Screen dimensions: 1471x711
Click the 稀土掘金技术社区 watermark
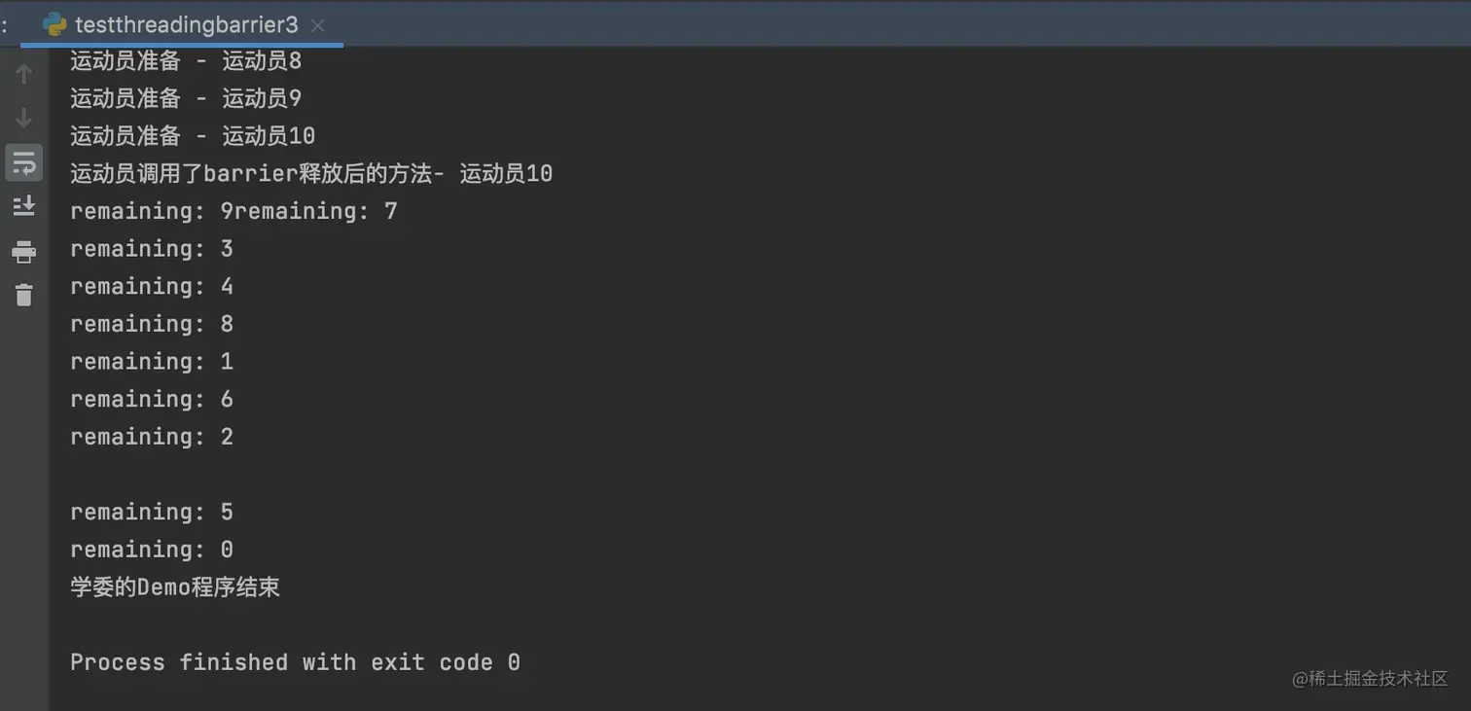[x=1370, y=679]
